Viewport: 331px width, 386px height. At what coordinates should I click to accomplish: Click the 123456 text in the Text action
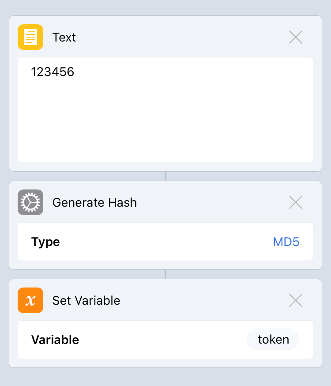[53, 72]
